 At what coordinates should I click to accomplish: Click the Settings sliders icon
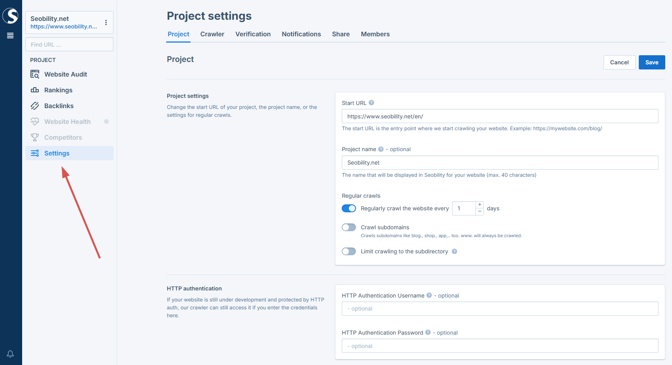35,153
